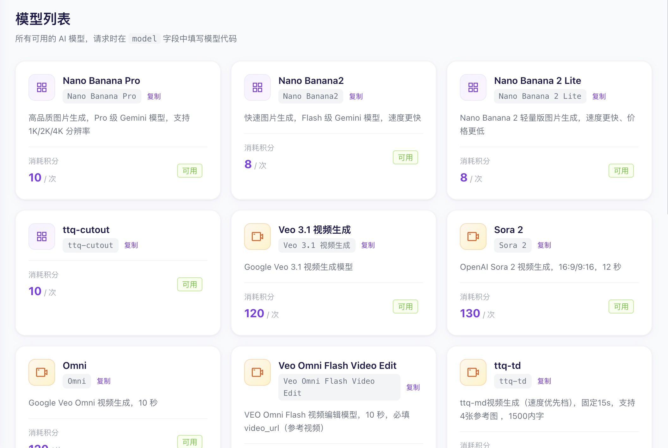Click the '10 / 次' price on ttq-cutout card

[x=42, y=291]
